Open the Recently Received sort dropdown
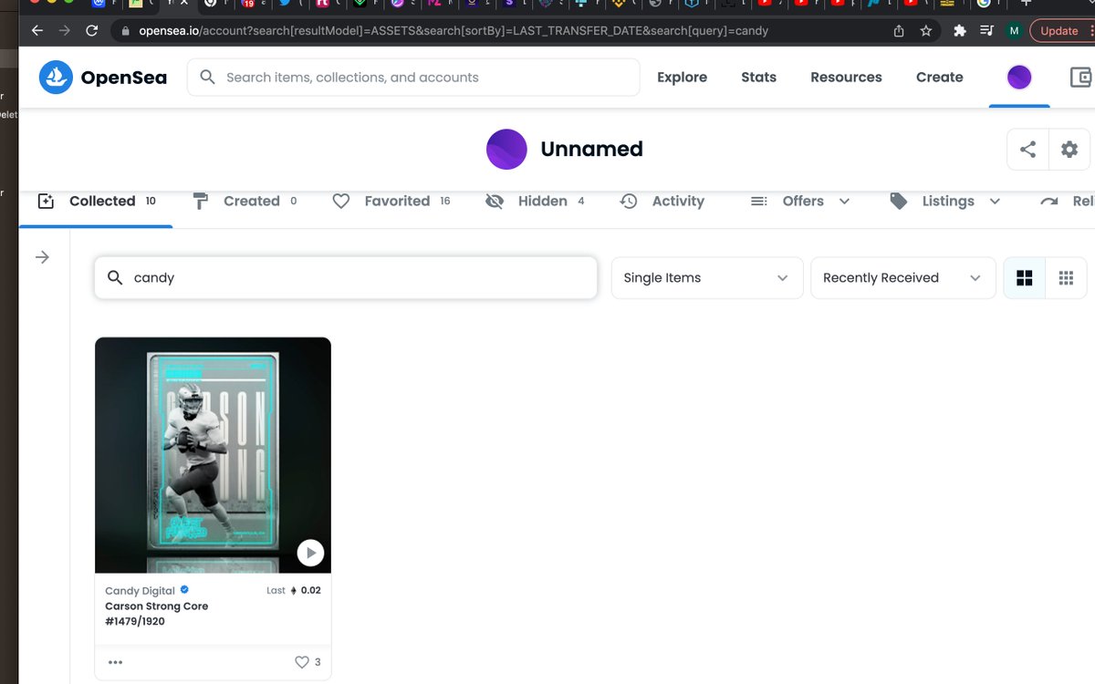The height and width of the screenshot is (684, 1095). pyautogui.click(x=902, y=278)
